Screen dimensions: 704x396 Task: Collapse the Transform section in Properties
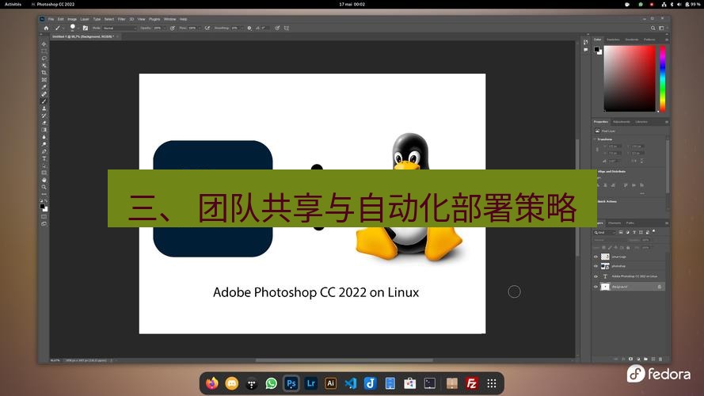(596, 139)
